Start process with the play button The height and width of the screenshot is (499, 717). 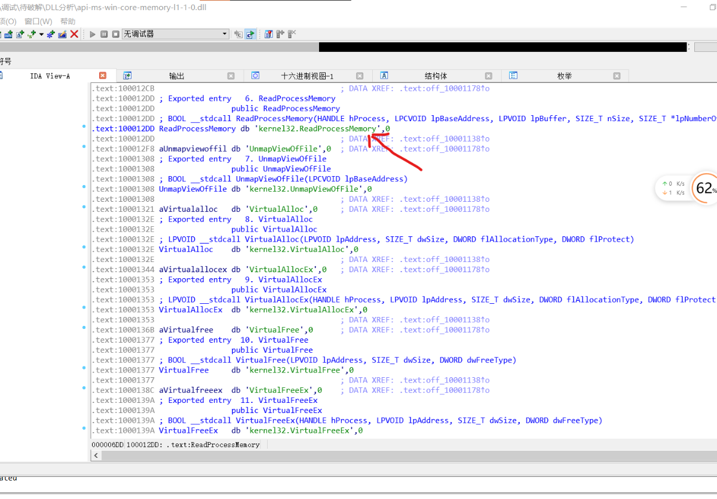tap(93, 34)
